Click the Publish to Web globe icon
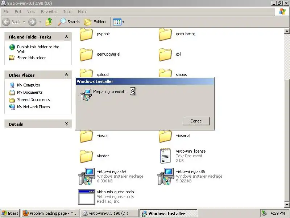290x218 pixels. 12,47
